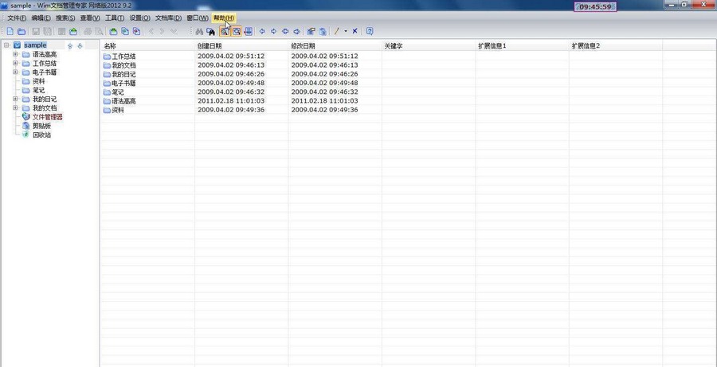Click the icon right of the blue arrows

click(311, 32)
